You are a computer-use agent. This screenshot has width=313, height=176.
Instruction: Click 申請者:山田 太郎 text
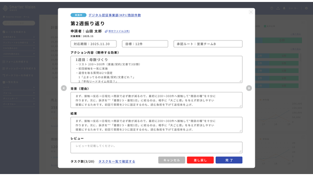point(86,31)
